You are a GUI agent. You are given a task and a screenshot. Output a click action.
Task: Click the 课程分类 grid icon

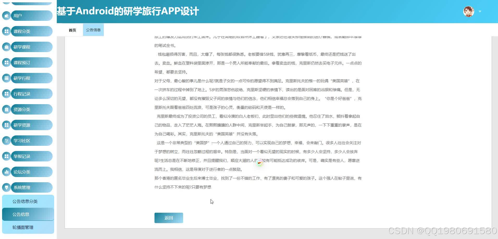tap(7, 31)
